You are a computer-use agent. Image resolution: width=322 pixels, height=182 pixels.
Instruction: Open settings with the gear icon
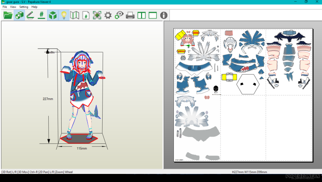[x=108, y=15]
